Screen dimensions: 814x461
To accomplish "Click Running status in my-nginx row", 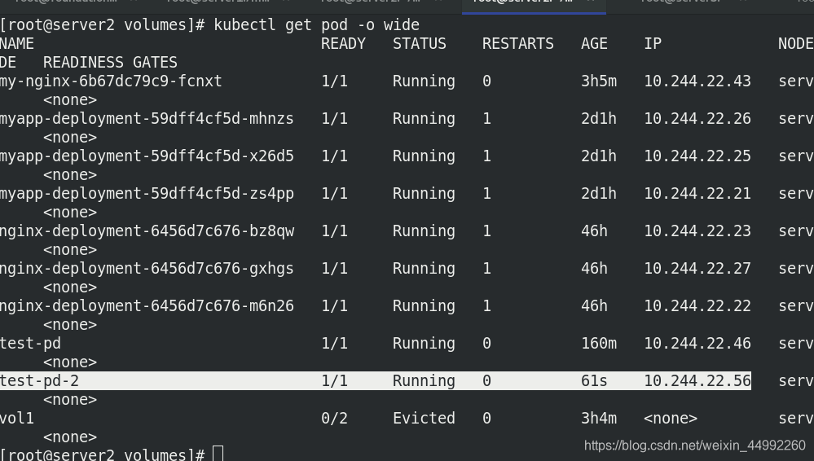I will (424, 81).
